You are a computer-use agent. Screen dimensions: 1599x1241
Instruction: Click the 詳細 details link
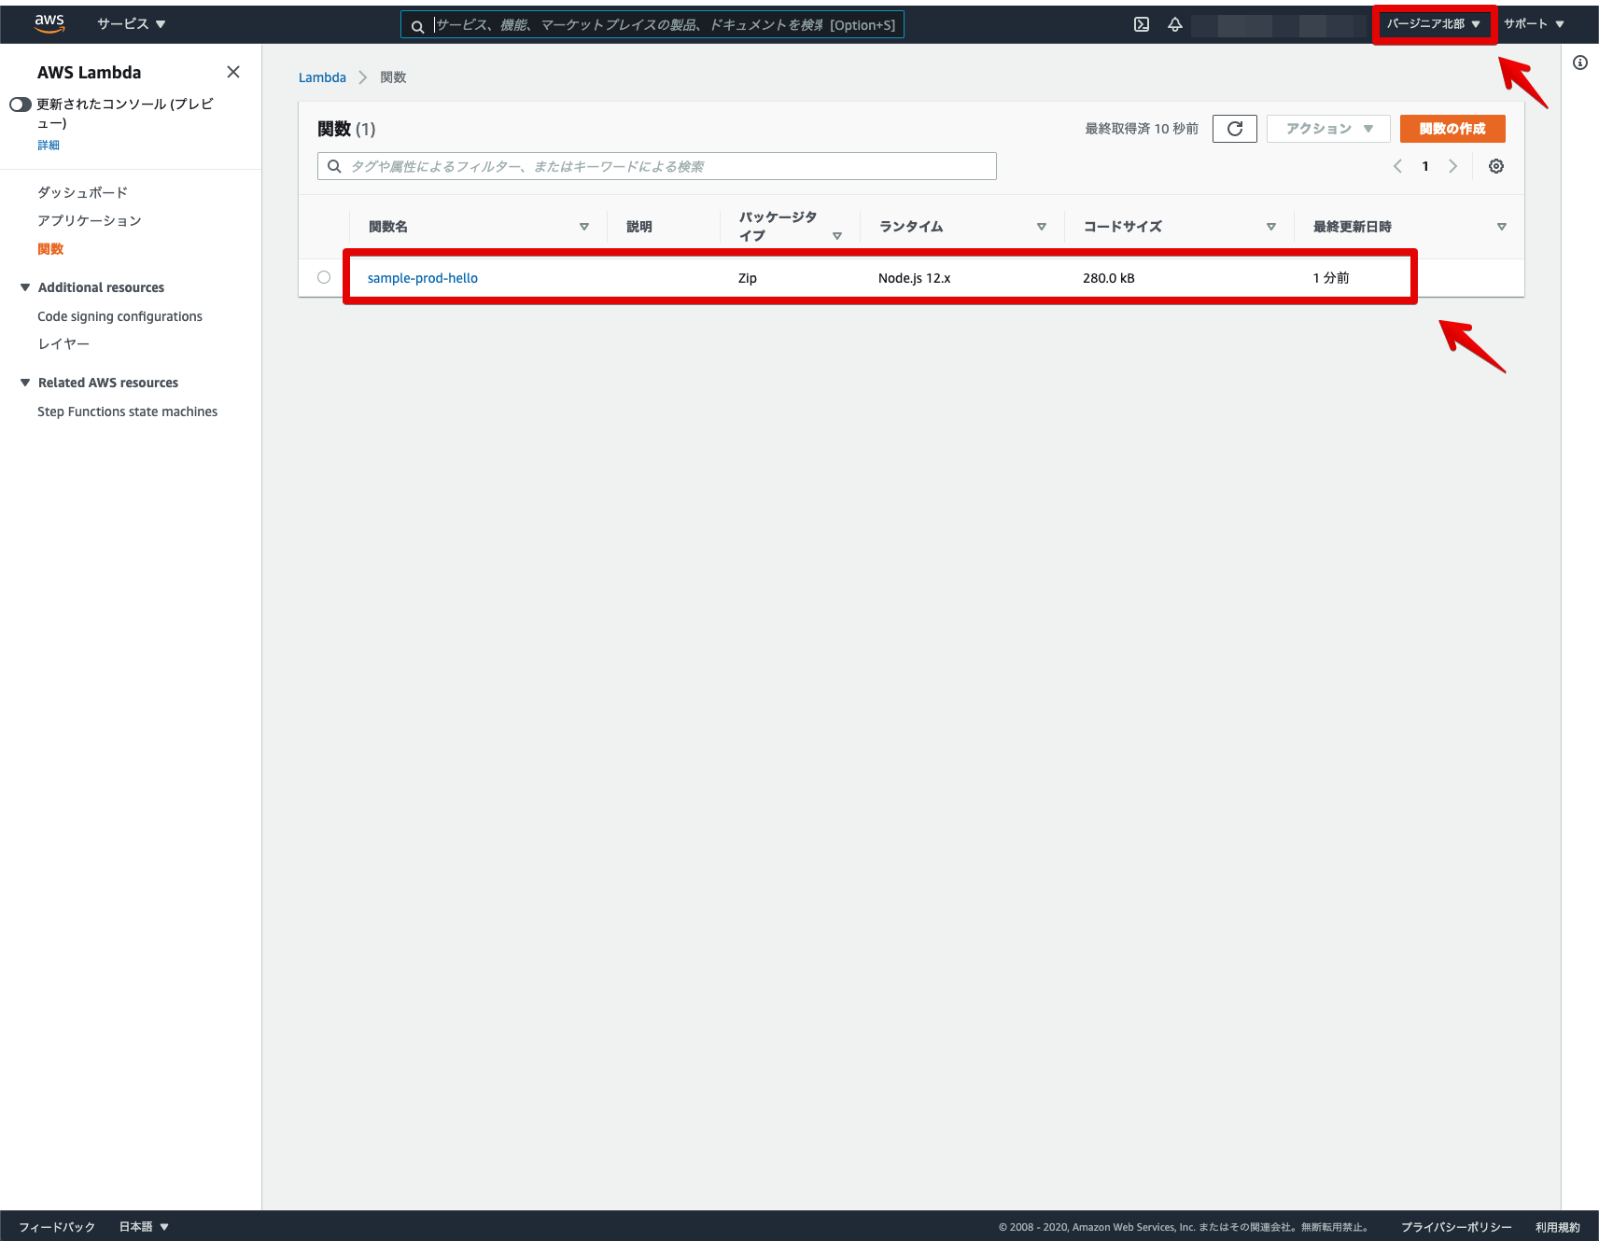49,145
